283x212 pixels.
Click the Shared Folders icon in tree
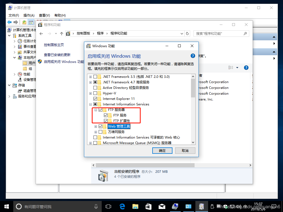click(20, 52)
